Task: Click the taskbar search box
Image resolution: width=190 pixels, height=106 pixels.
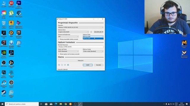Action: click(x=22, y=104)
